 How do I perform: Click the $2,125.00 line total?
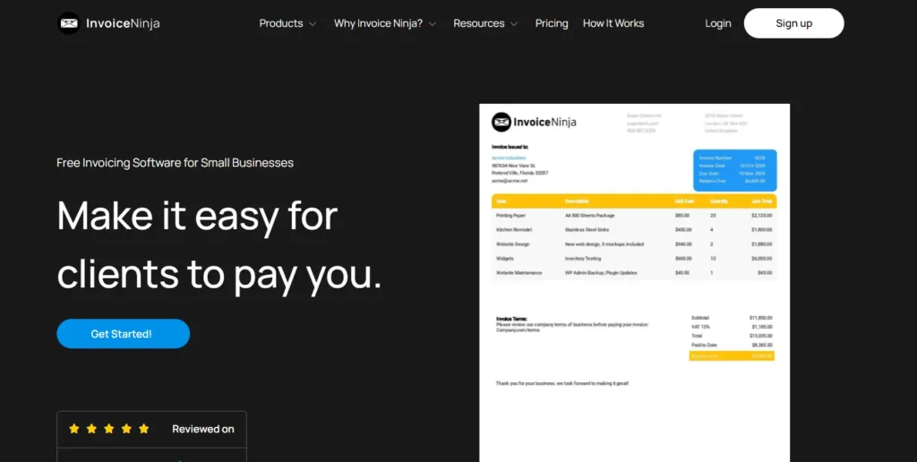[761, 215]
